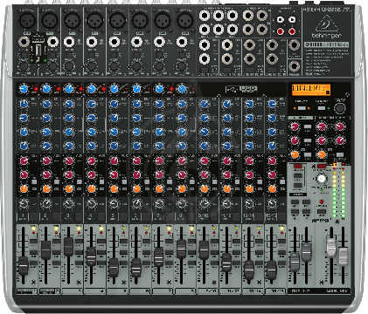
Task: Click the channel 2 fader
Action: pos(45,250)
